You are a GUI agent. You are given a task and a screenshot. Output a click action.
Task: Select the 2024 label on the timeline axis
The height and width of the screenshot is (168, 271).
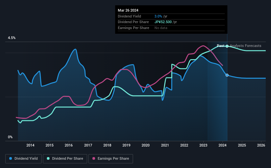pyautogui.click(x=222, y=145)
